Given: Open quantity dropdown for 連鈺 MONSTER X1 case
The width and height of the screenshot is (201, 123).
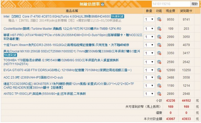Looking at the screenshot, I should click(149, 86).
